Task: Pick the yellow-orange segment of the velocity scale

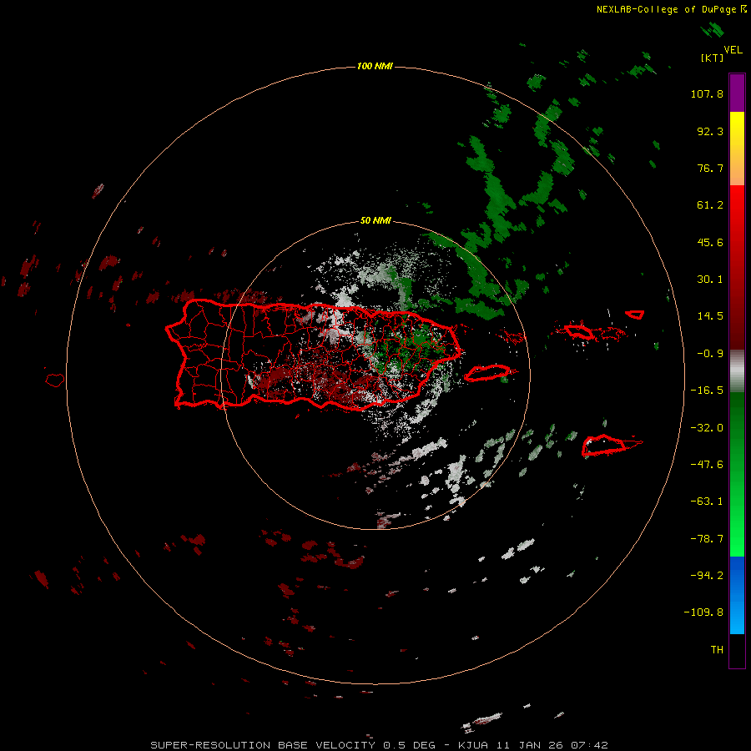Action: coord(737,149)
